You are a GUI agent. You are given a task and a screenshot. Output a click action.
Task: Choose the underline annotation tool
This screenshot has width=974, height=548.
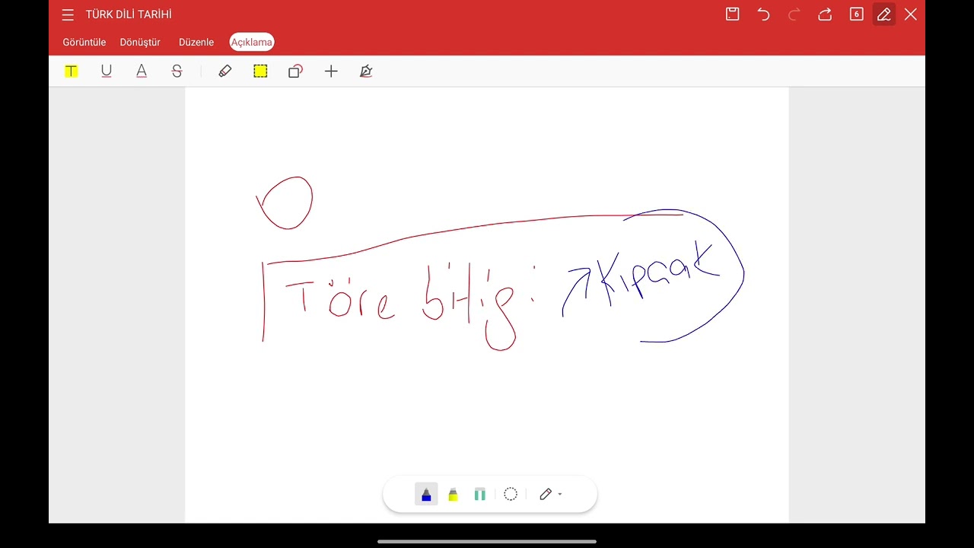click(107, 72)
